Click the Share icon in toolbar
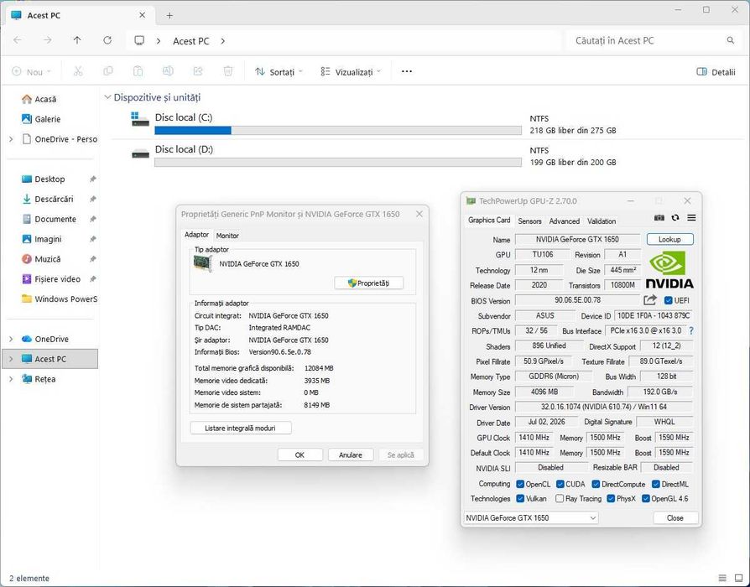 pos(197,72)
